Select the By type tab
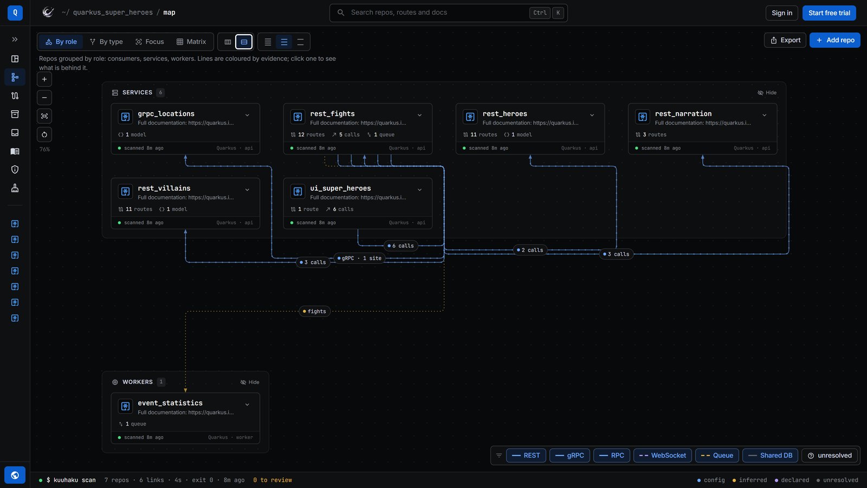 point(106,42)
